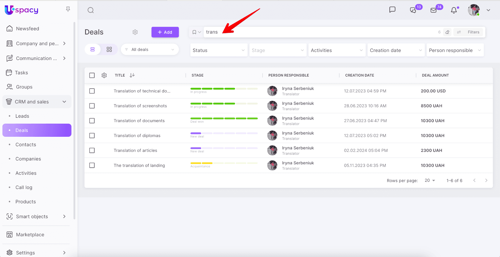Open the Status filter dropdown
This screenshot has width=500, height=257.
click(218, 50)
